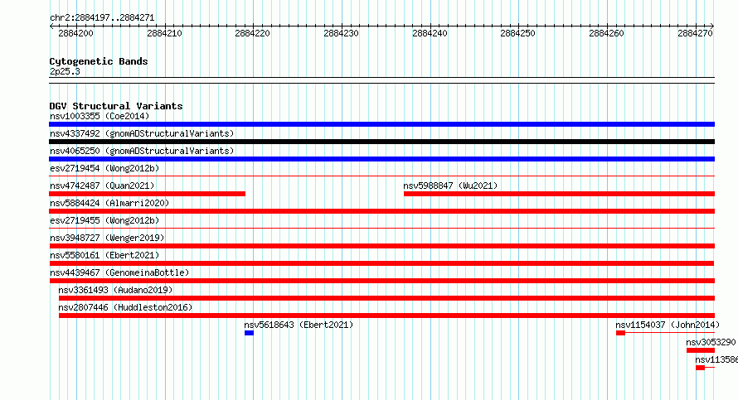This screenshot has height=400, width=738.
Task: Click nsv4439467 (GenomeinaBottle) label
Action: 119,272
